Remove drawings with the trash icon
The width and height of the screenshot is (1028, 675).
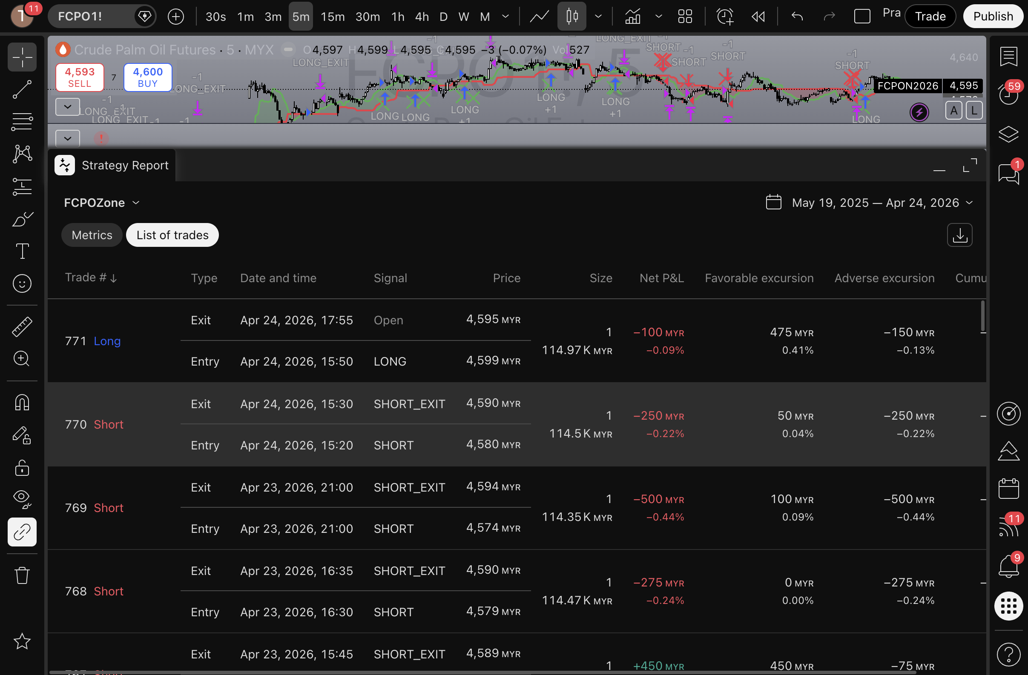pyautogui.click(x=22, y=575)
